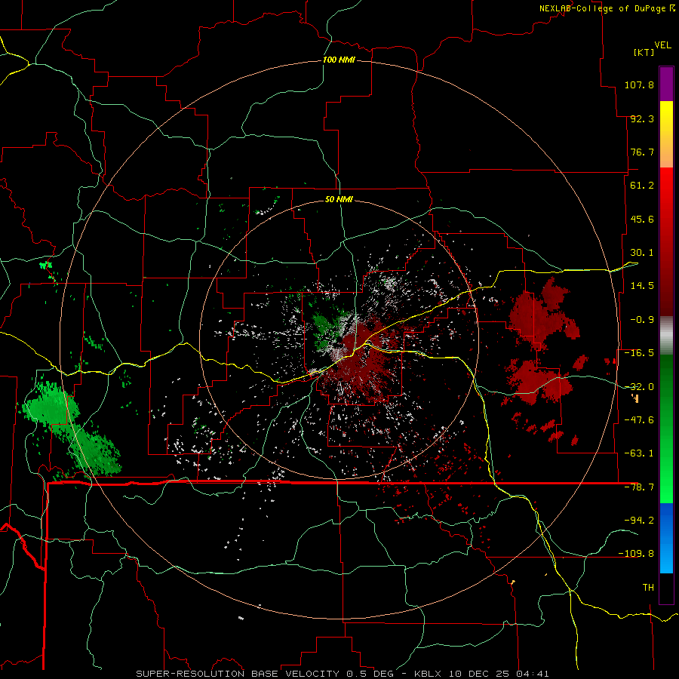Click the 92.3 velocity scale value
Image resolution: width=679 pixels, height=679 pixels.
click(642, 118)
